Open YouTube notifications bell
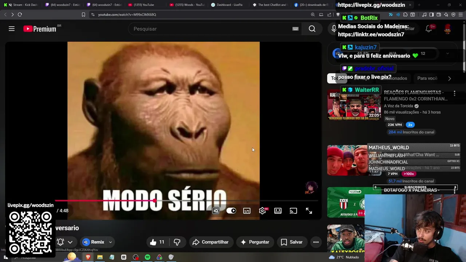The image size is (466, 262). 429,29
